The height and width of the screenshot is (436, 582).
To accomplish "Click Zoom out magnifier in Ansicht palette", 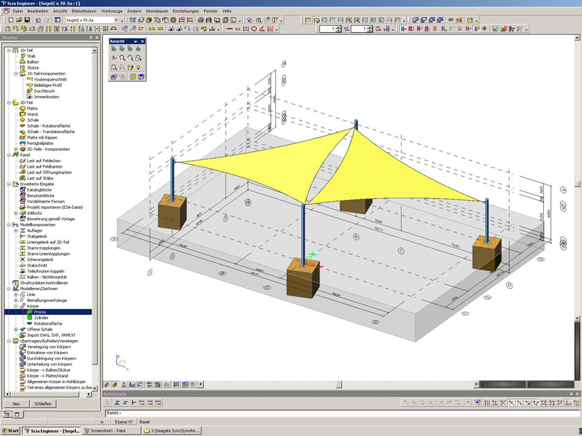I will coord(130,58).
